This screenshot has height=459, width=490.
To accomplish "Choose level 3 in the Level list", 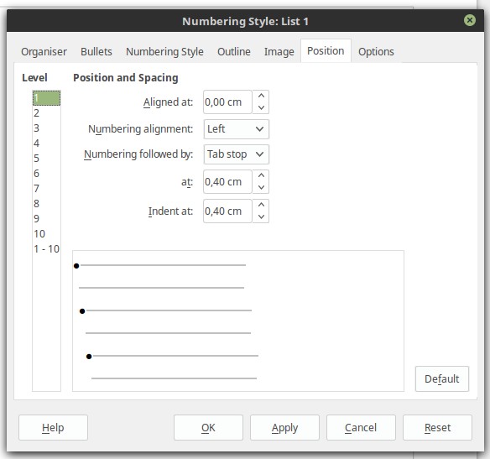I will (x=46, y=128).
